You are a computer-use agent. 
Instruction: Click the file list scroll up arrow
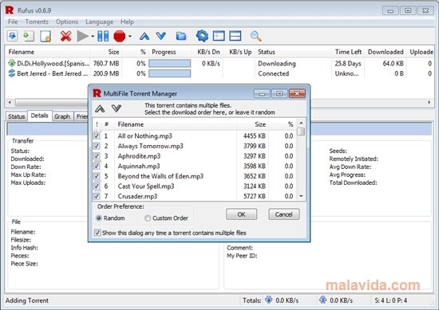tap(301, 123)
